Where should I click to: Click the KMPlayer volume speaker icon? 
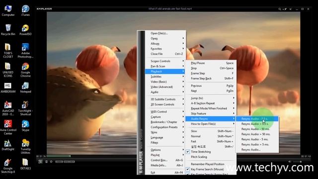click(290, 162)
